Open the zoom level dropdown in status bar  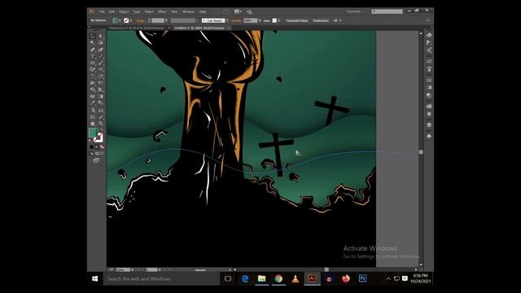[133, 269]
